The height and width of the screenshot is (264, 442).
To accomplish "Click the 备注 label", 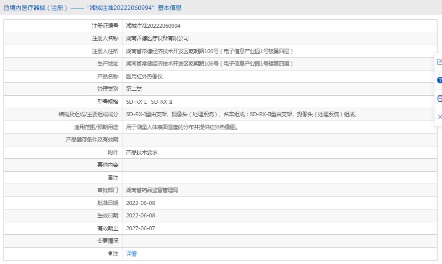I will click(113, 178).
